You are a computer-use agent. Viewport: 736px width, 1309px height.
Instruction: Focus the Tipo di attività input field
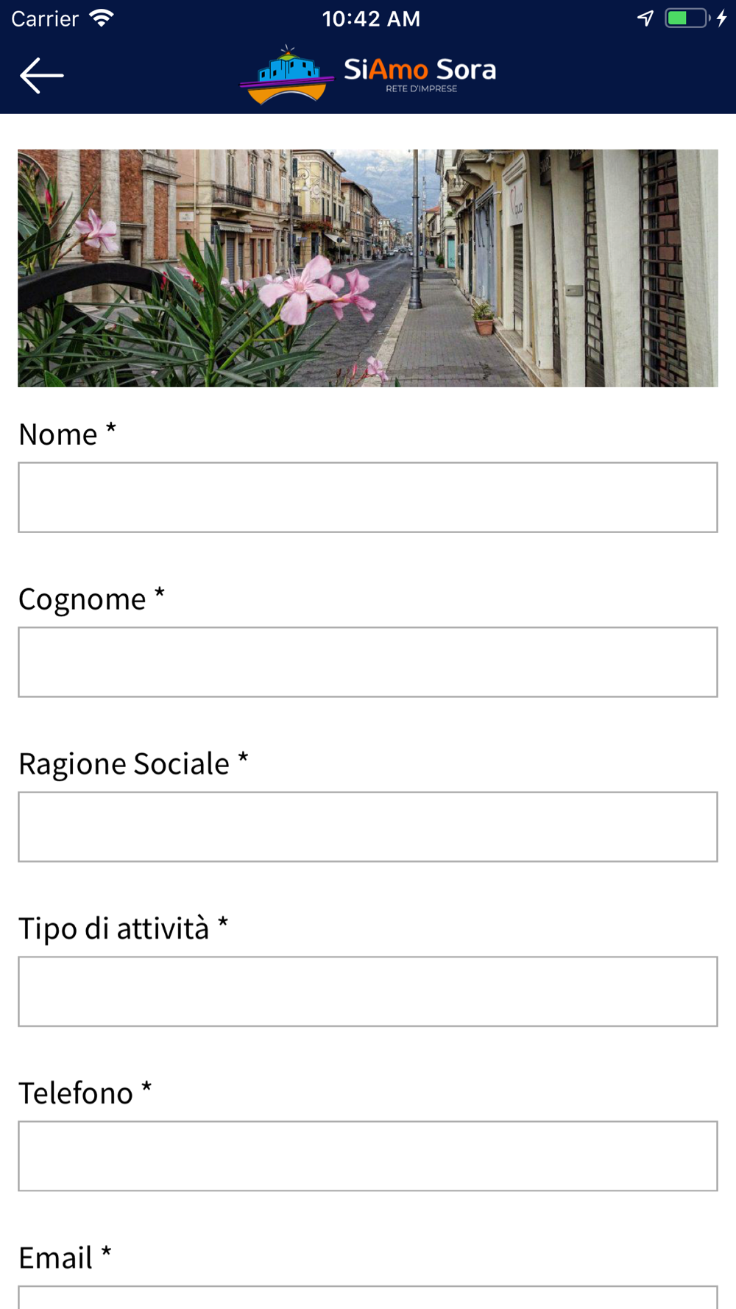pos(368,992)
